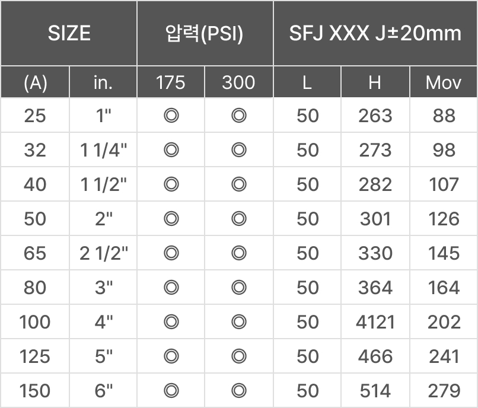Select the SFJ XXX J±20mm header
Viewport: 478px width, 408px height.
click(375, 33)
